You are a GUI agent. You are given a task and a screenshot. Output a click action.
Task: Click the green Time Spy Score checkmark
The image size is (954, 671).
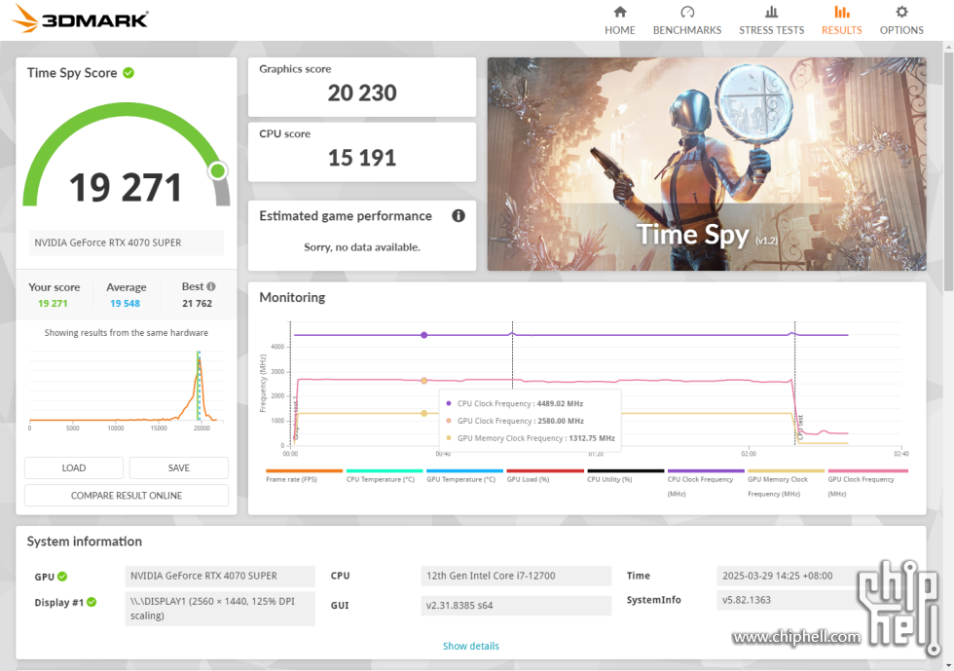[128, 73]
